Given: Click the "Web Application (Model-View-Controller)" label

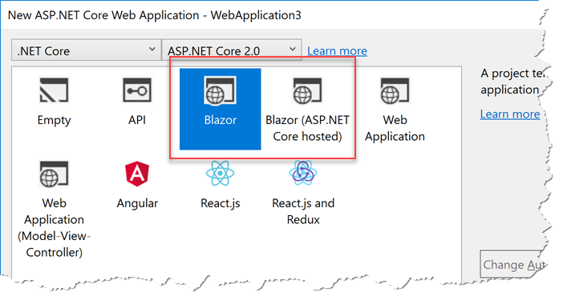Looking at the screenshot, I should (54, 228).
